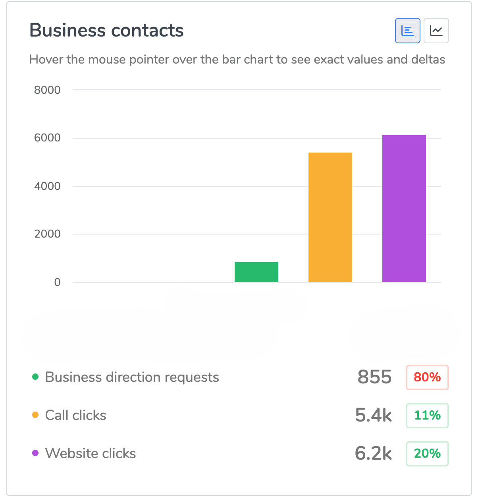Click the hover instruction subtitle text

tap(237, 60)
